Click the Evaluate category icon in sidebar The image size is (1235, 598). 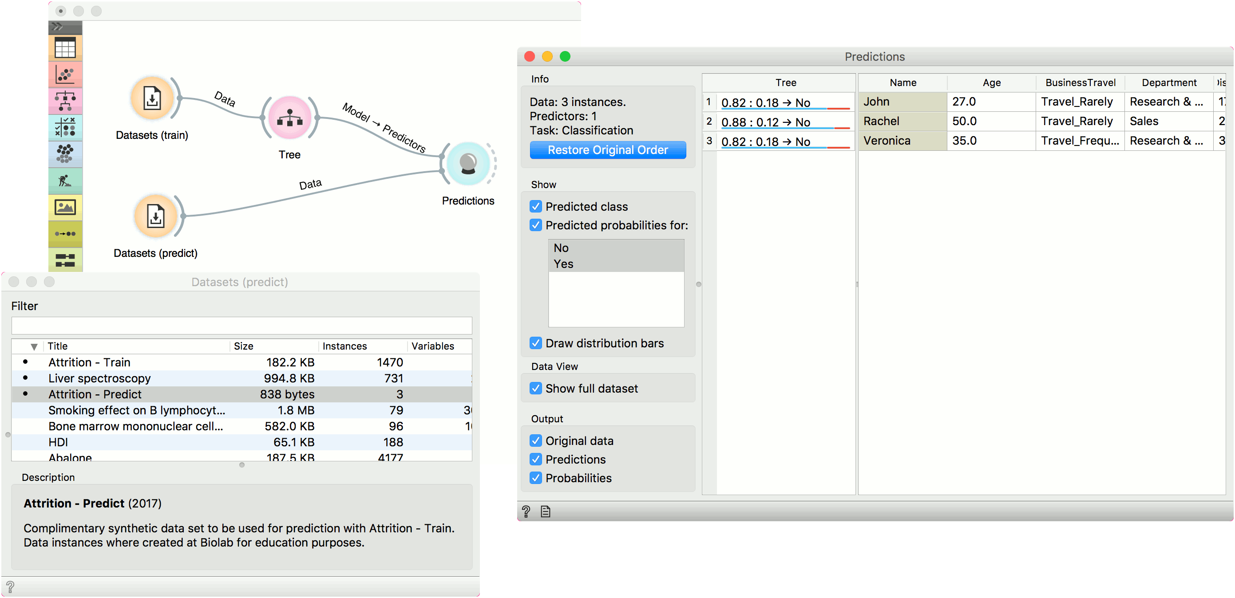65,127
